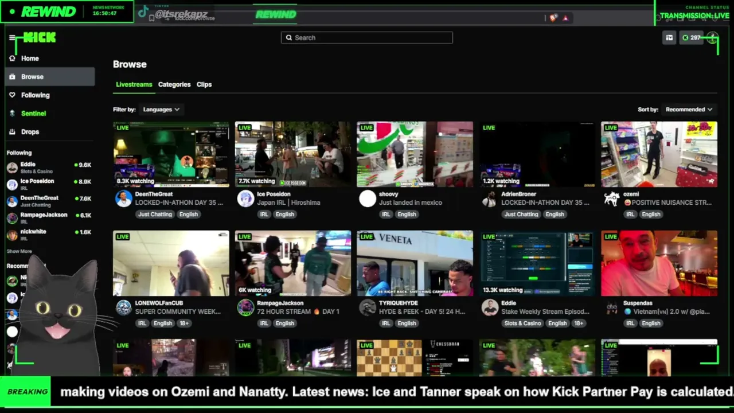Open TYRIQUEHYDE's stream thumbnail

415,263
